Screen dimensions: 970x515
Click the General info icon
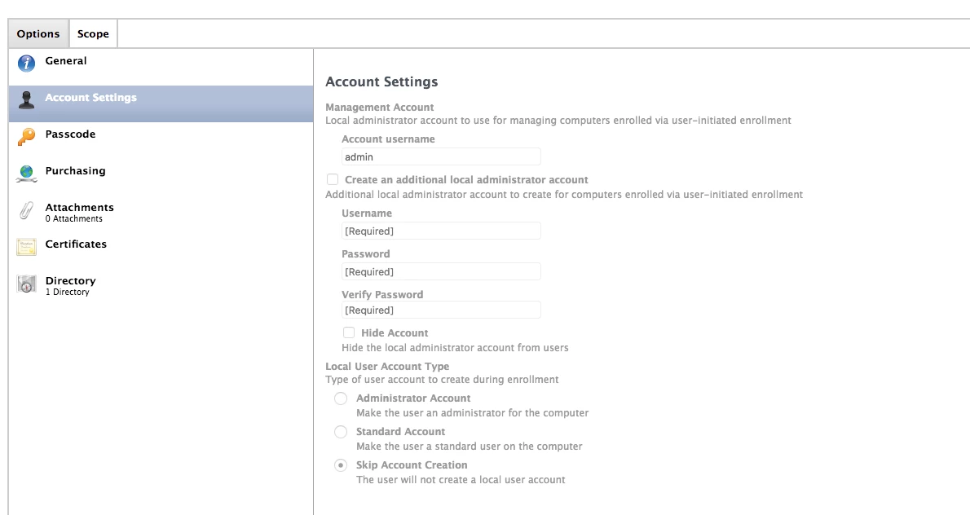click(27, 63)
